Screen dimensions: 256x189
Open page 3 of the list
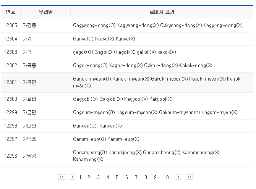98,177
